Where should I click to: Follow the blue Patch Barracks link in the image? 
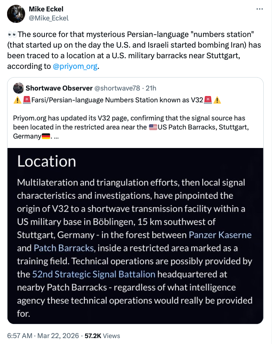click(x=64, y=248)
